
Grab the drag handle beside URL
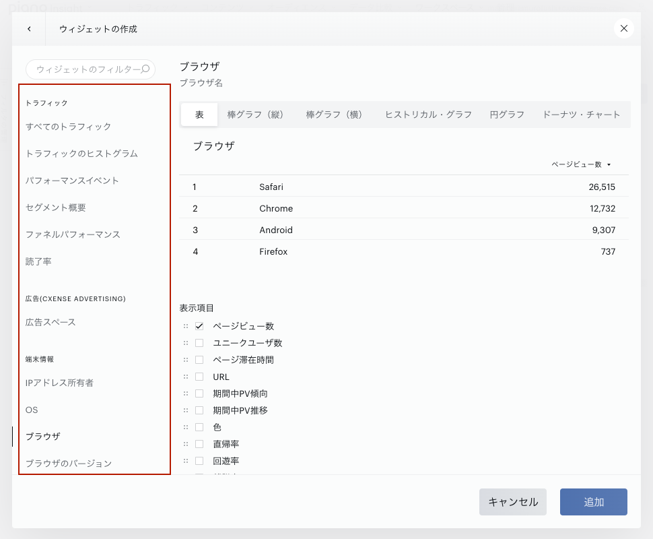[186, 377]
